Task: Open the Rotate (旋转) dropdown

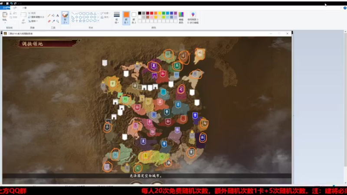Action: tap(33, 21)
